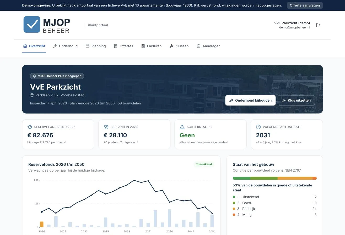The width and height of the screenshot is (345, 235).
Task: Switch to the Onderhoud tab
Action: (x=65, y=46)
